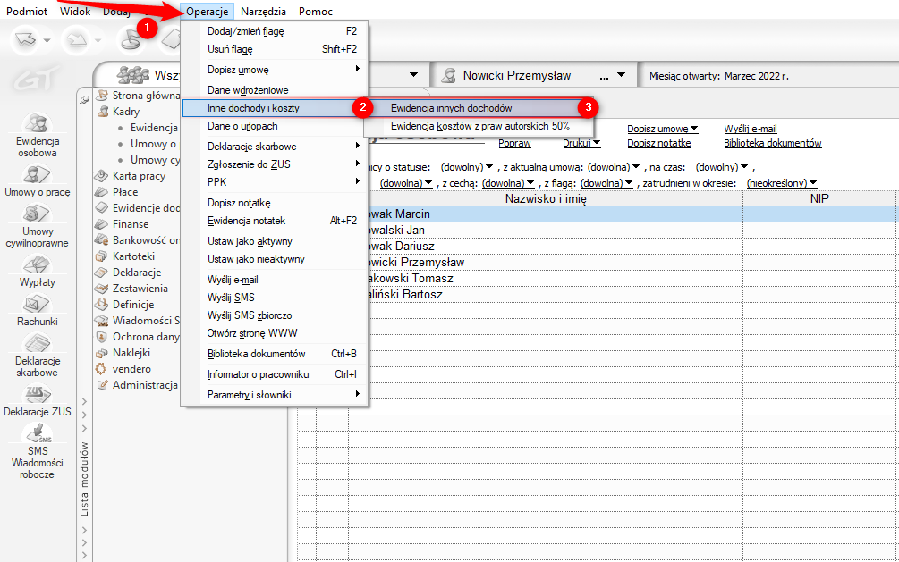Select the Rakowski Tomasz table row

(597, 278)
